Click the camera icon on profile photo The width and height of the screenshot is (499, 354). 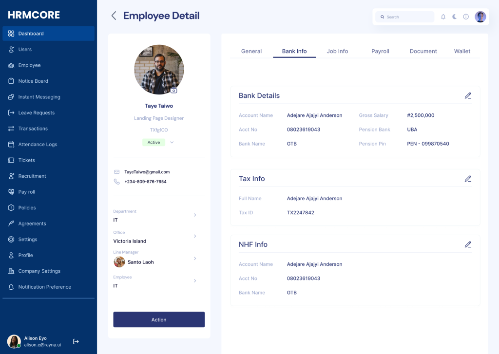173,90
